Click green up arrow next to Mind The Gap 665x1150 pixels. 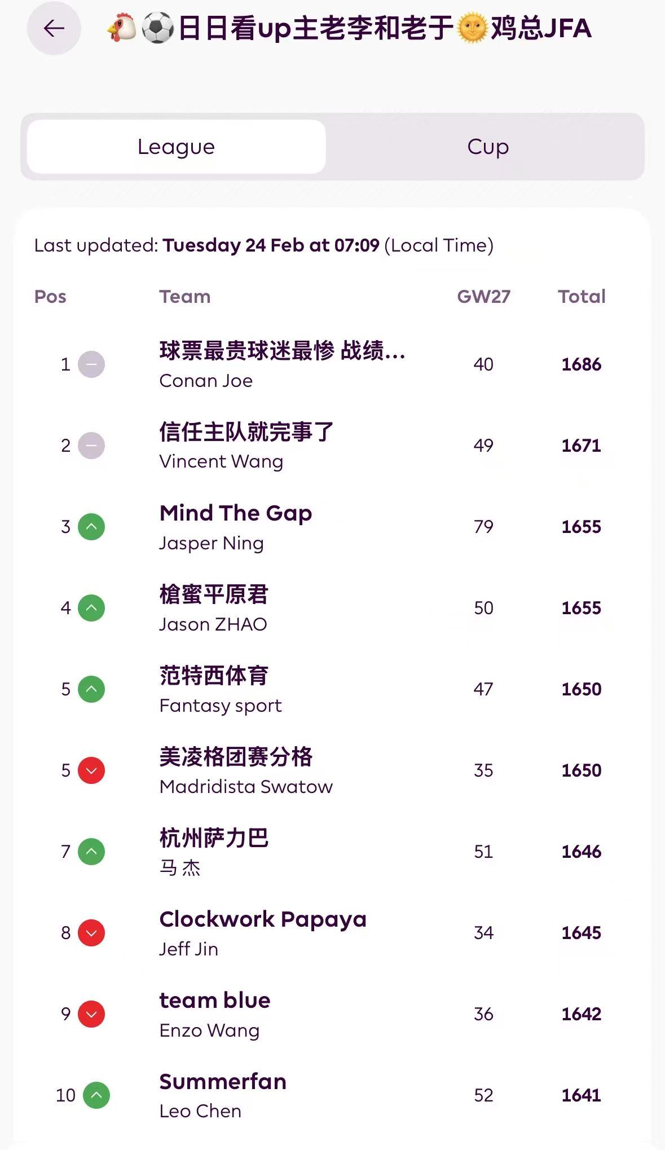(91, 527)
